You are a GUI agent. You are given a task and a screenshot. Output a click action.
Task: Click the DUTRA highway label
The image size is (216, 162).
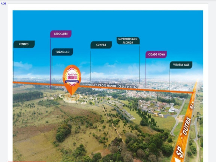pyautogui.click(x=187, y=126)
